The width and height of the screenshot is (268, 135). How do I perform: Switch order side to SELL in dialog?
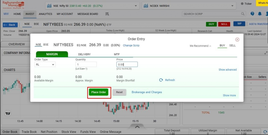(x=232, y=46)
